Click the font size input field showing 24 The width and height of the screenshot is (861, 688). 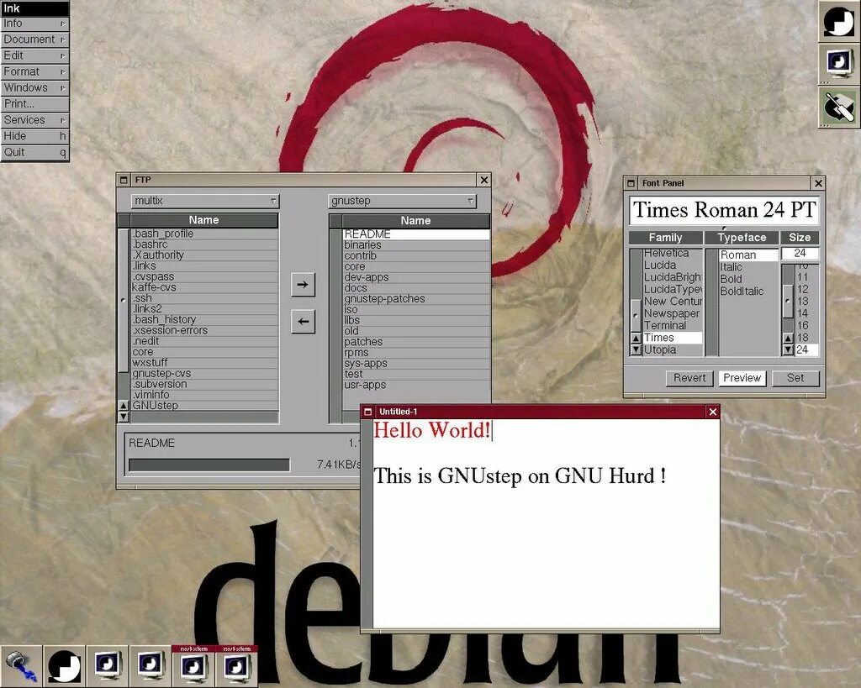coord(800,254)
